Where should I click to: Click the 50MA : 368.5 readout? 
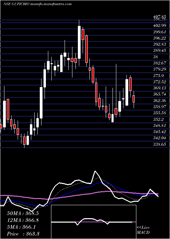[x=22, y=213]
